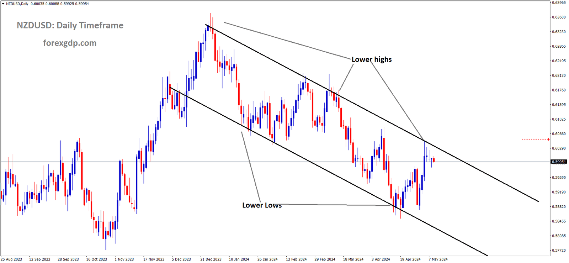Image resolution: width=569 pixels, height=263 pixels.
Task: Click price level 0.62130 on the axis
Action: 558,75
